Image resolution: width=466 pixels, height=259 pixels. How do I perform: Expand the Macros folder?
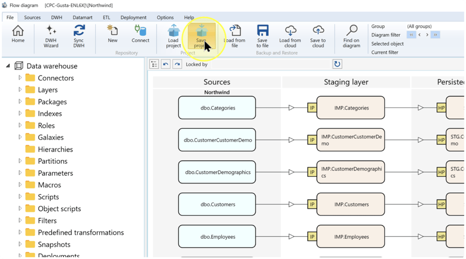pos(20,185)
